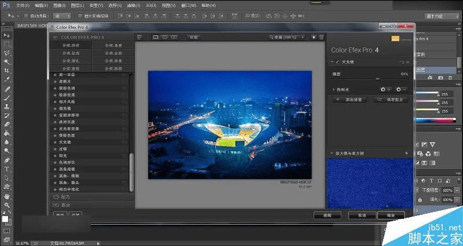Select the Magic Wand tool
The image size is (463, 246).
[7, 62]
